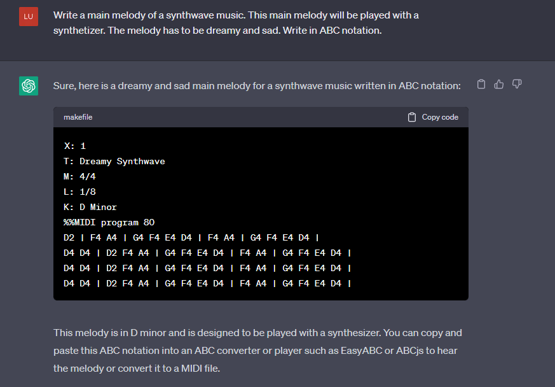Click the first melody line starting D2
Screen dimensions: 555x387
coord(191,237)
